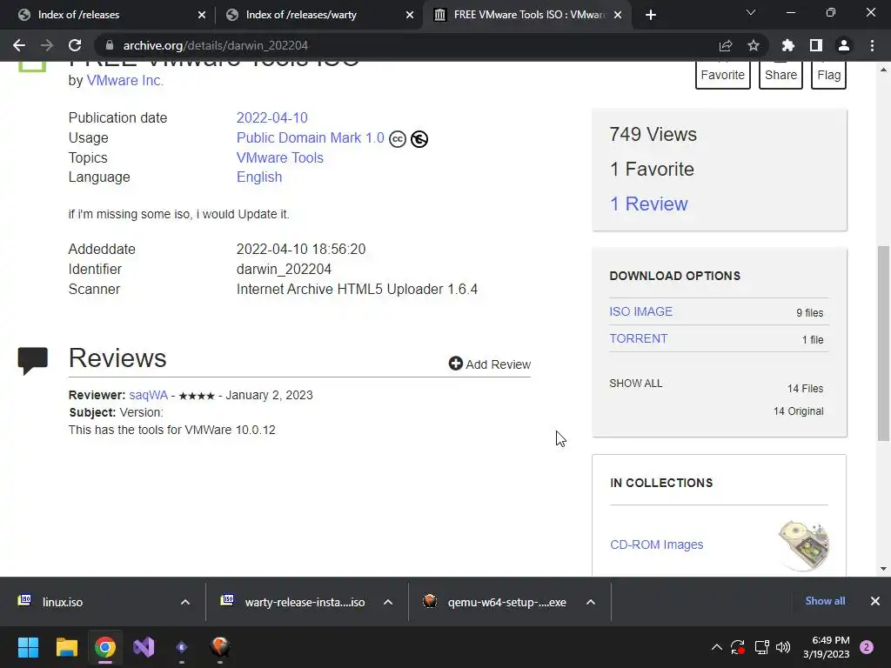Click Add Review plus icon
Screen dimensions: 891x668
click(456, 364)
